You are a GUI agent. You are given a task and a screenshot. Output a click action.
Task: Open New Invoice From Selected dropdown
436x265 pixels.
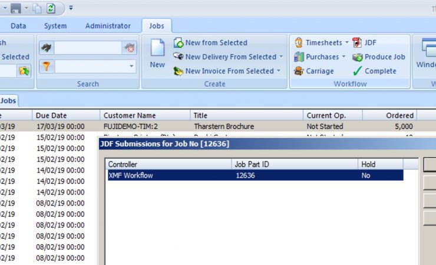(x=279, y=71)
